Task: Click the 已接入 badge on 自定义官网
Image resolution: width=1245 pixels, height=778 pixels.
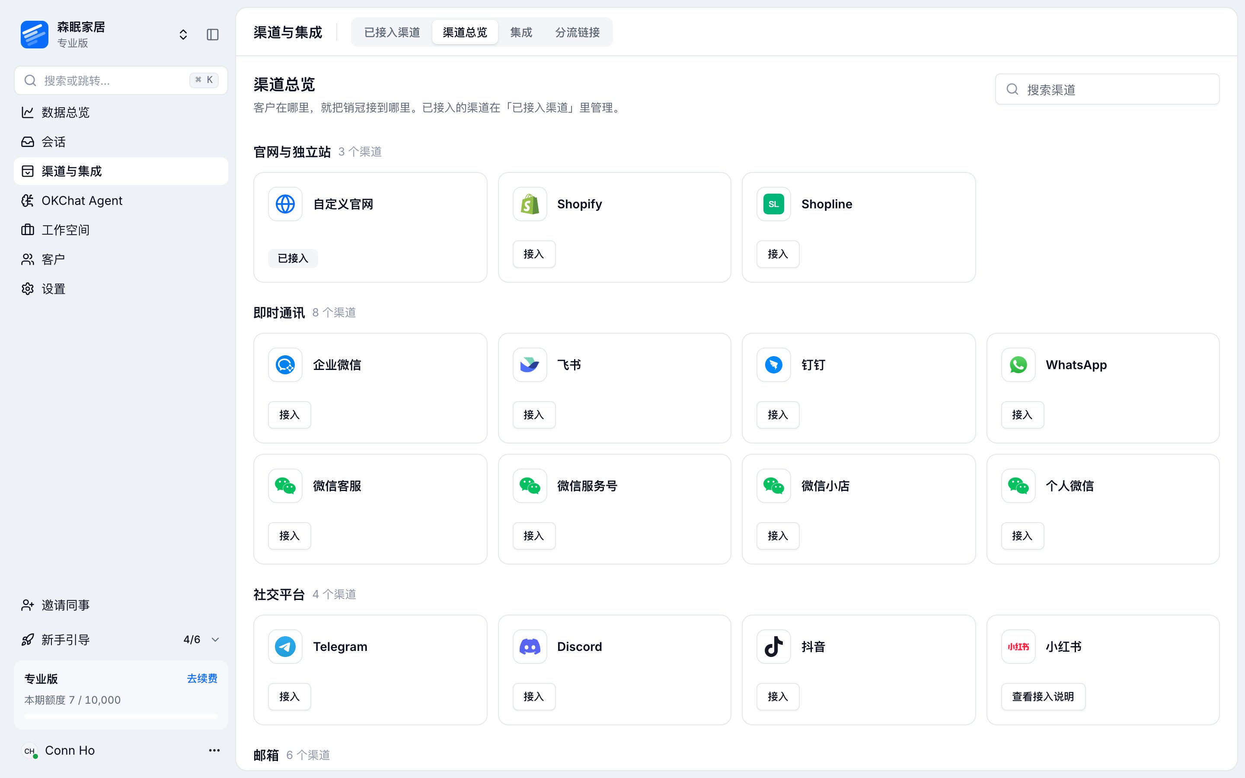Action: tap(293, 258)
